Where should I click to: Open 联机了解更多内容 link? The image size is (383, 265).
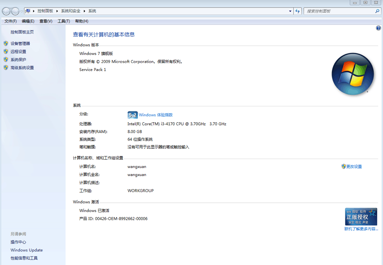pyautogui.click(x=361, y=229)
